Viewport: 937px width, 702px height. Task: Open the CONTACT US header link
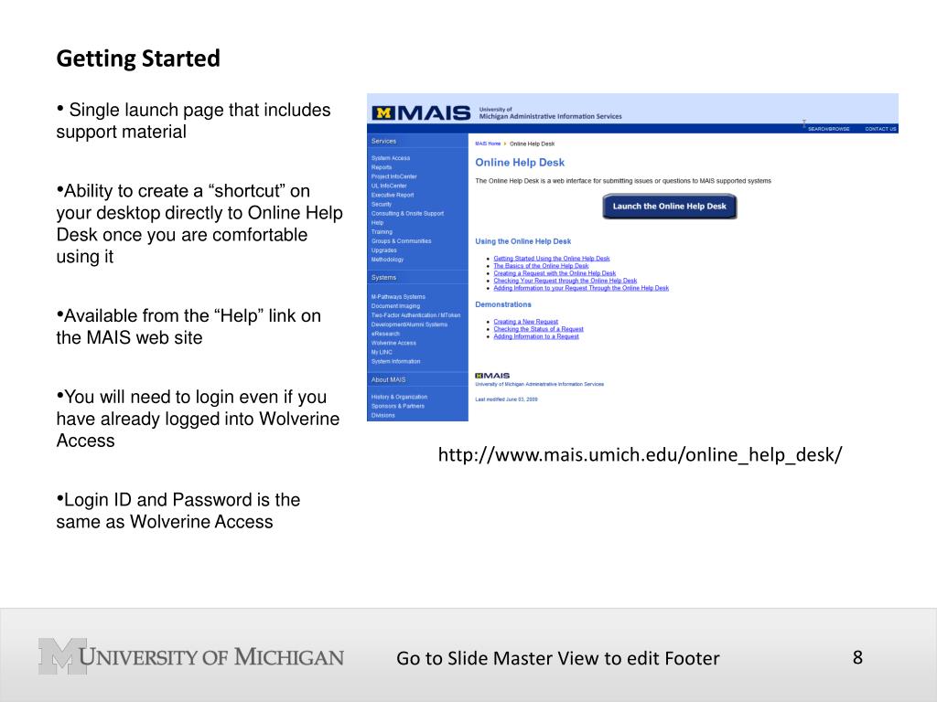coord(880,129)
